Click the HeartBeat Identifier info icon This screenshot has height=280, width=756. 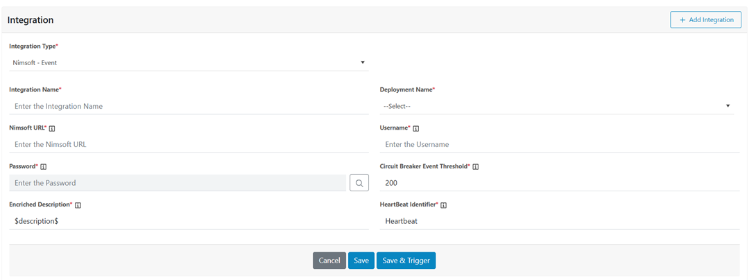click(x=444, y=205)
